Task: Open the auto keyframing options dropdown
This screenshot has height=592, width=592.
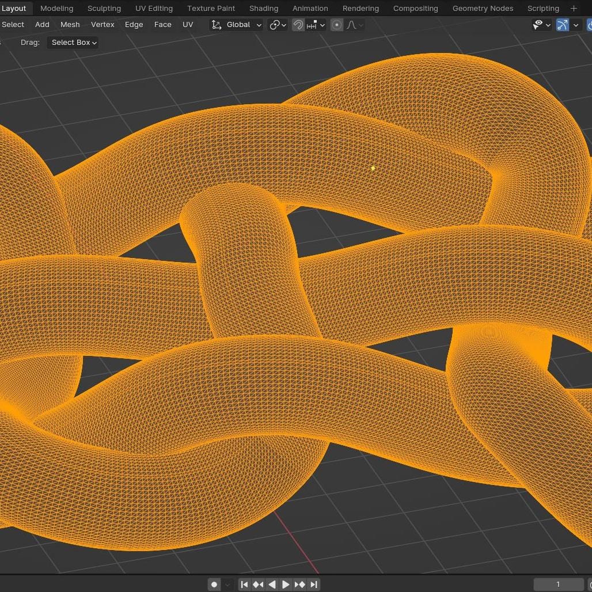Action: pyautogui.click(x=227, y=585)
